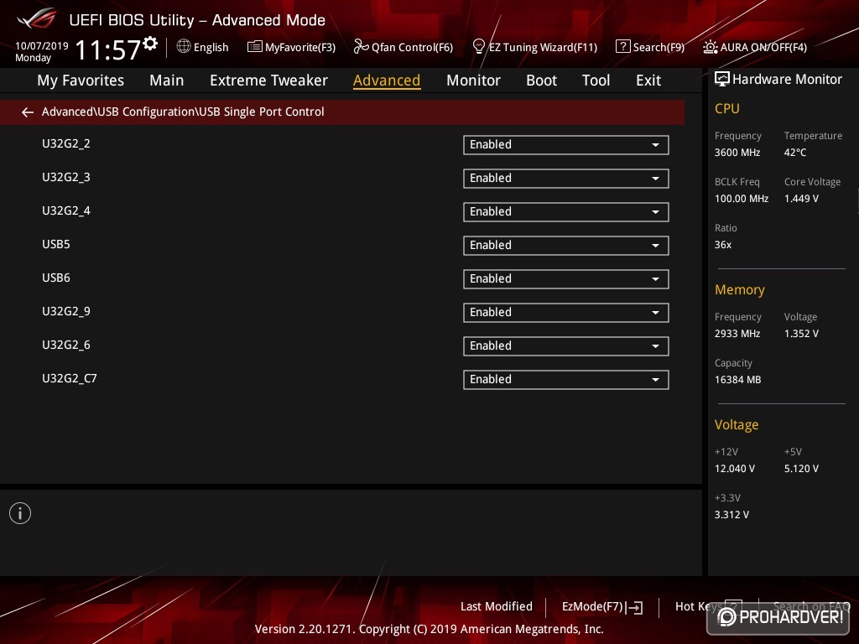Switch to the Main tab

point(167,80)
